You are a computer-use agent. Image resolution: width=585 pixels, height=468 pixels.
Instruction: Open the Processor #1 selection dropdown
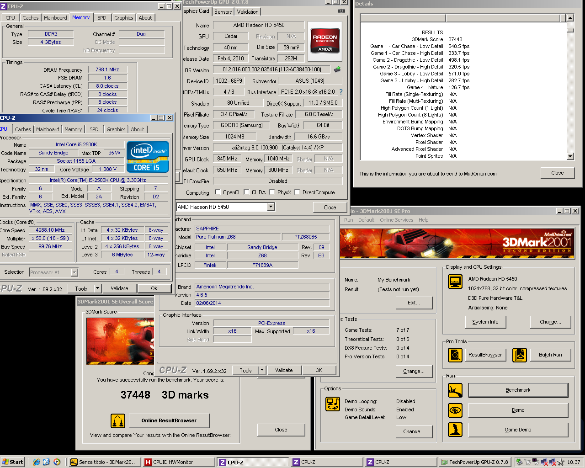click(x=74, y=272)
